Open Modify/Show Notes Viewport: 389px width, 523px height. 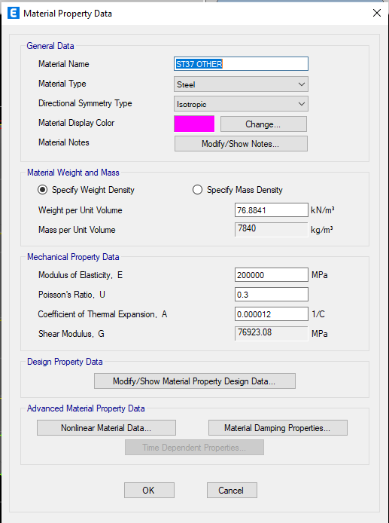(241, 144)
